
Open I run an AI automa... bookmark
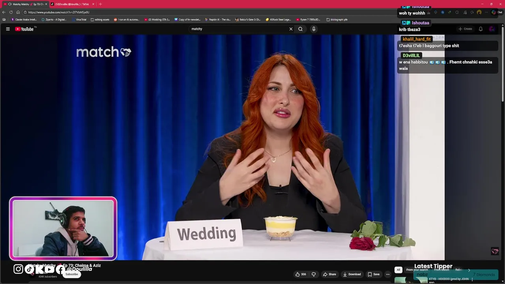click(x=127, y=19)
